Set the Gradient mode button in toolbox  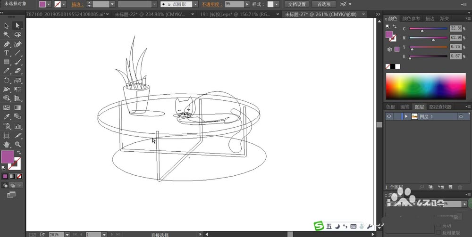click(12, 176)
